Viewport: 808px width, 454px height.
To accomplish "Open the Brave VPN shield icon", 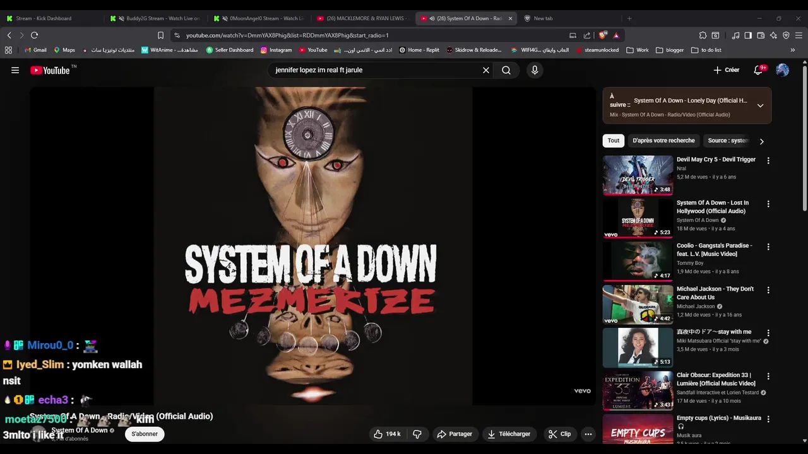I will (x=786, y=35).
